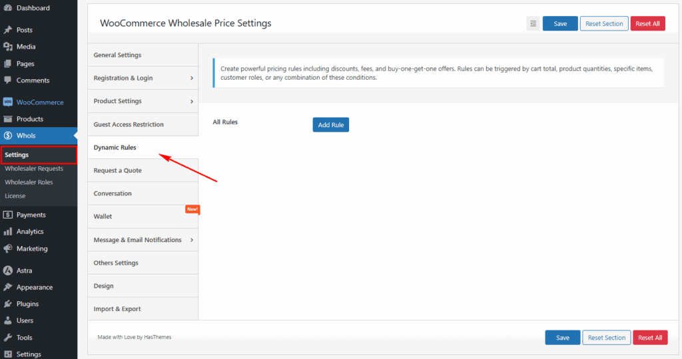Screen dimensions: 682x359
Task: Click the Plugins plug icon
Action: pyautogui.click(x=8, y=304)
